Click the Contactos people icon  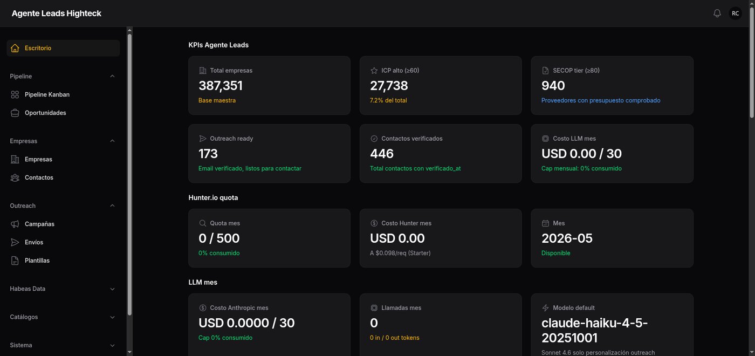15,177
